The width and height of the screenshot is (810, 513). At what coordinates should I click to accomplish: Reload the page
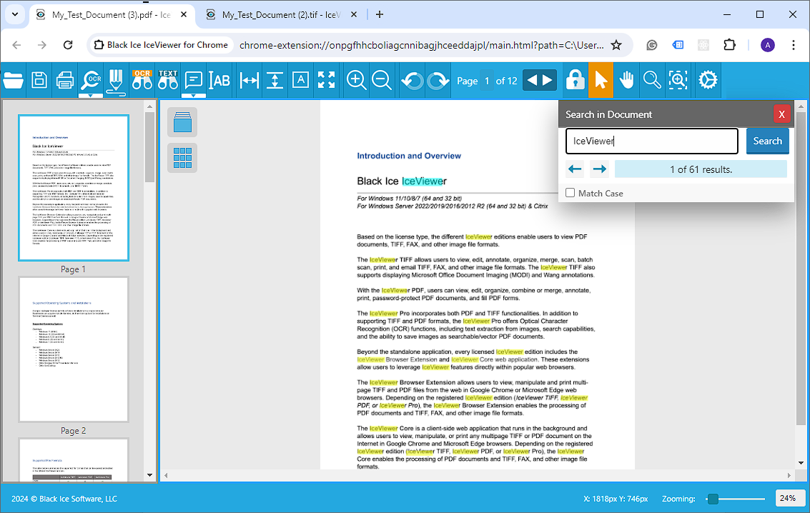pyautogui.click(x=68, y=45)
